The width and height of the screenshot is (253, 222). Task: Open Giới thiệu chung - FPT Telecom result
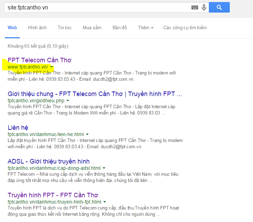(x=95, y=94)
